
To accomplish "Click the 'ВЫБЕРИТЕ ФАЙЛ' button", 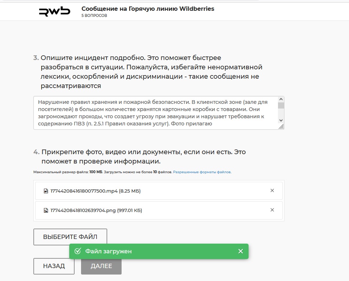I will pyautogui.click(x=70, y=237).
